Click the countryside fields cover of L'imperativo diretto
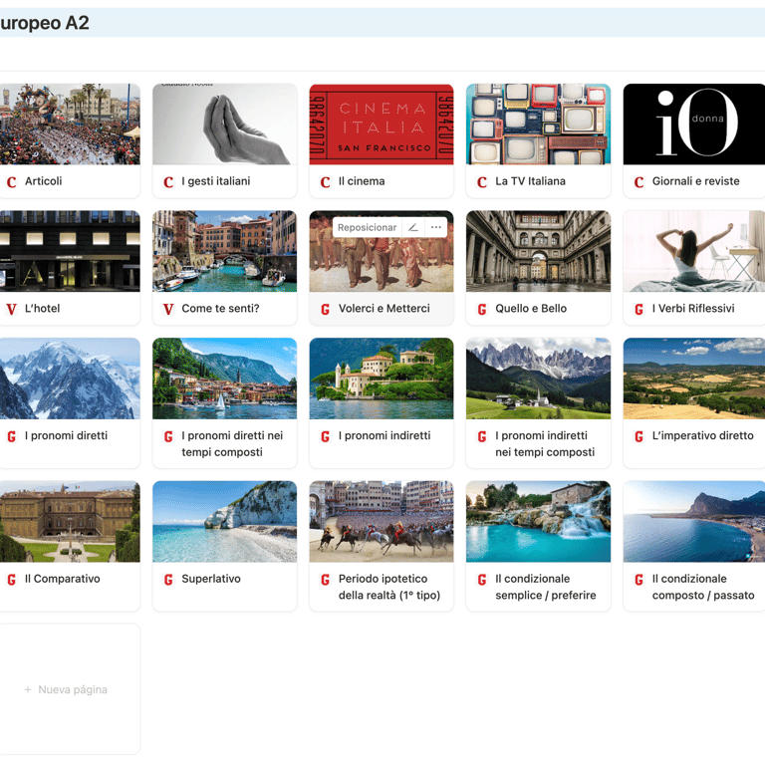This screenshot has height=765, width=765. coord(694,379)
